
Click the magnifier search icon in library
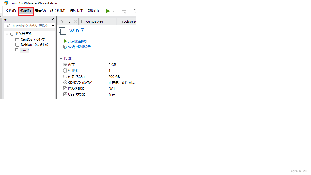(x=8, y=26)
